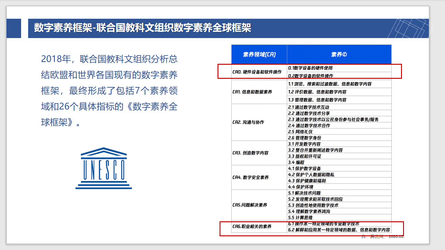
Task: Select the CA2. 沟通与协作 cell
Action: (x=248, y=122)
